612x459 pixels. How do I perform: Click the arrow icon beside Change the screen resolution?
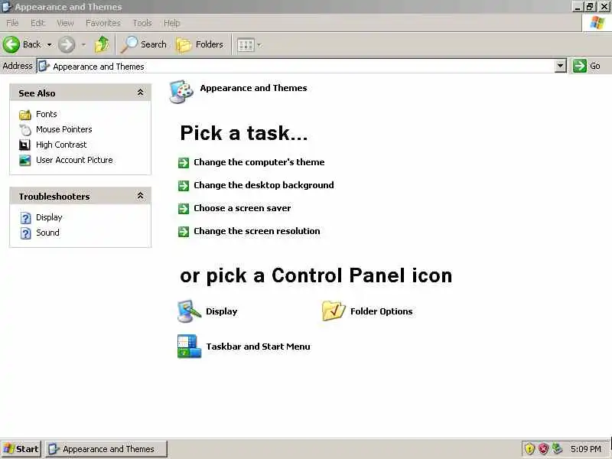tap(184, 232)
